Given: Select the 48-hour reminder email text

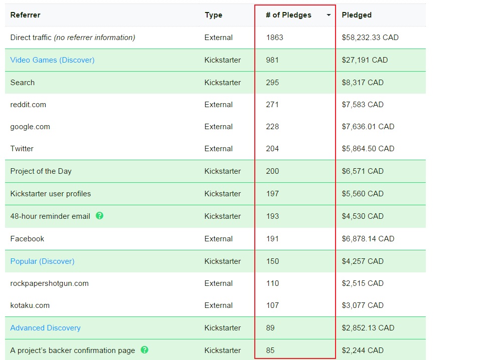Looking at the screenshot, I should pyautogui.click(x=50, y=216).
